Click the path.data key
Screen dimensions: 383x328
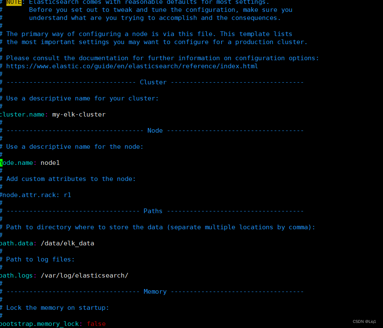(x=17, y=243)
